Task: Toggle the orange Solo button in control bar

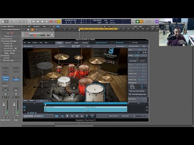Action: pyautogui.click(x=141, y=21)
